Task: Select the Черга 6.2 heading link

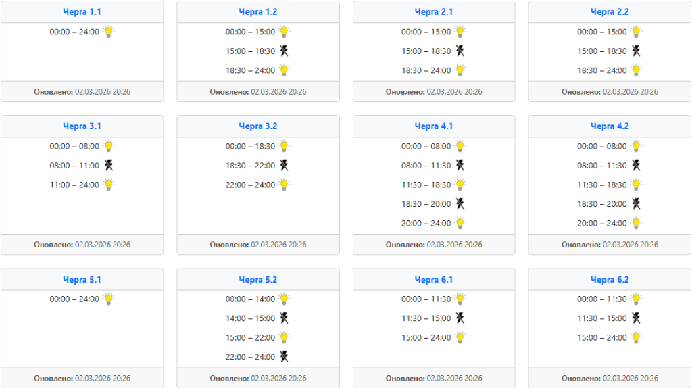Action: point(610,280)
